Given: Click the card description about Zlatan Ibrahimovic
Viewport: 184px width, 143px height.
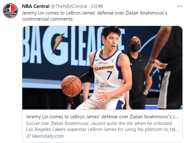Looking at the screenshot, I should click(102, 127).
